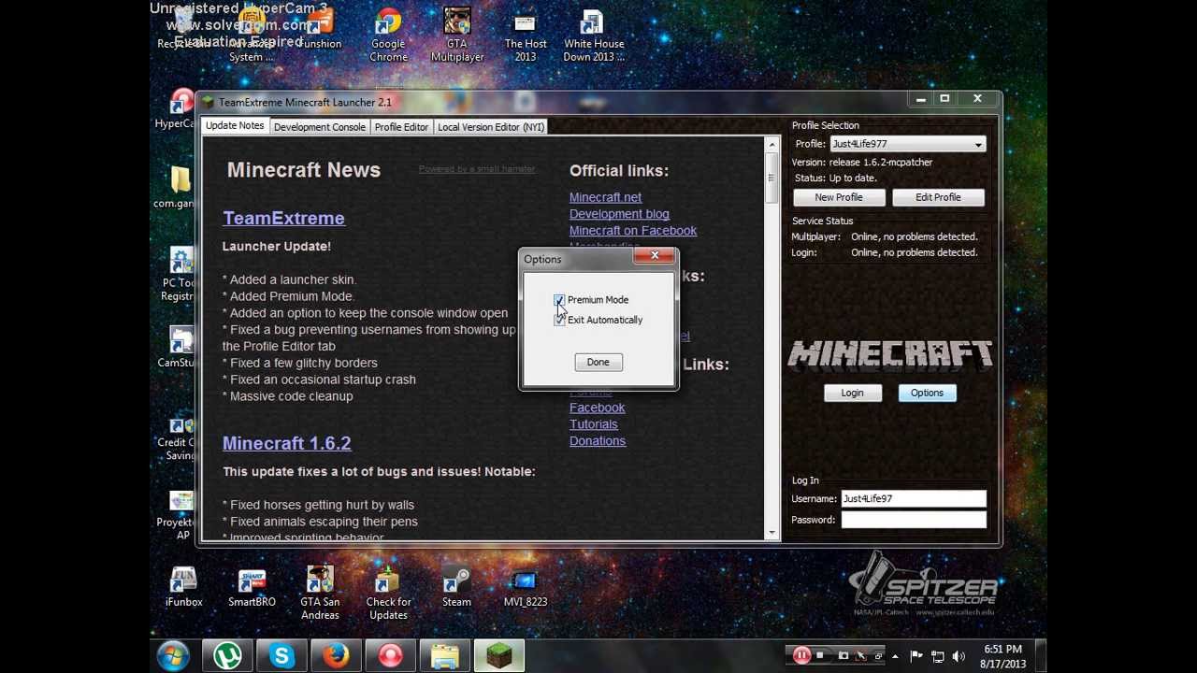1197x673 pixels.
Task: Toggle the Premium Mode checkbox
Action: [559, 300]
